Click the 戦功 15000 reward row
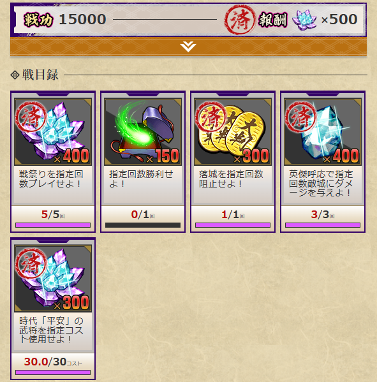This screenshot has width=377, height=382. coord(188,20)
